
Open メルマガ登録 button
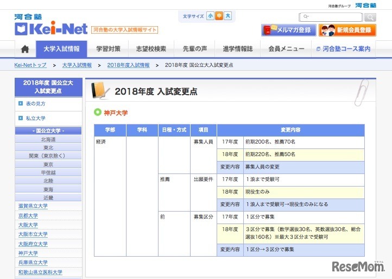[x=289, y=30]
